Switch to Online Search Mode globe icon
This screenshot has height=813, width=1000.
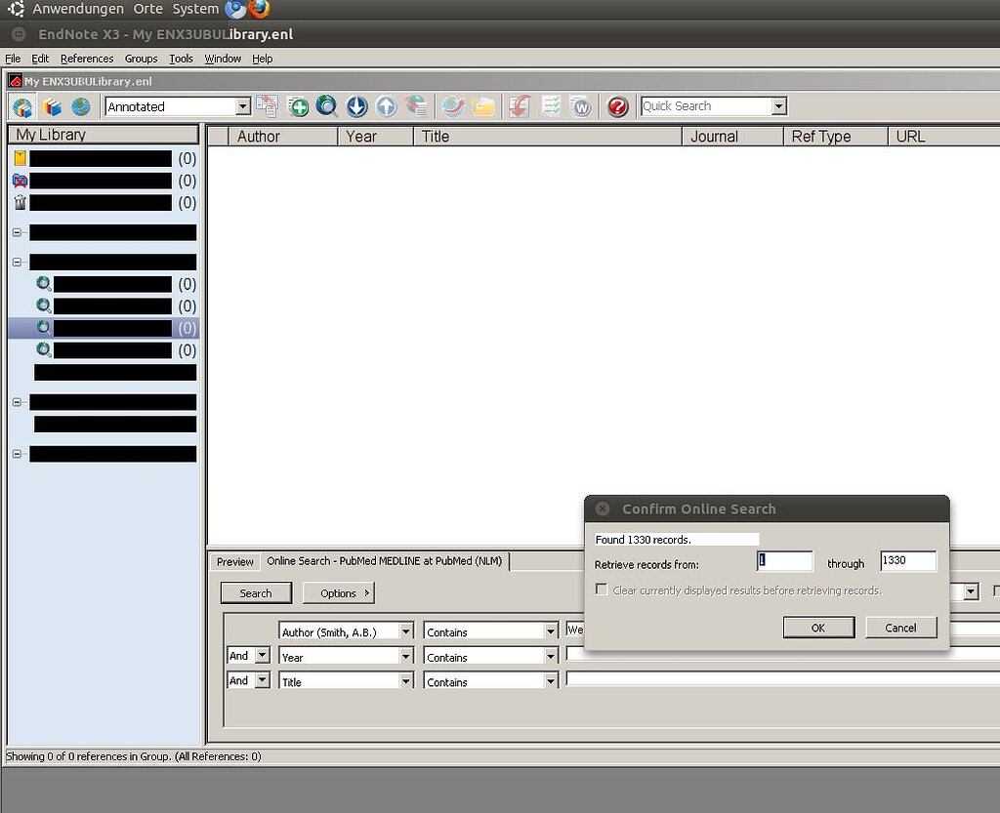(x=80, y=106)
